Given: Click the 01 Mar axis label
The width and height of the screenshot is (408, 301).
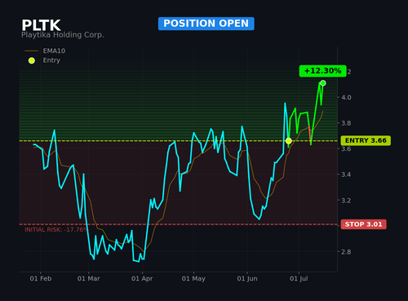Looking at the screenshot, I should click(x=89, y=279).
